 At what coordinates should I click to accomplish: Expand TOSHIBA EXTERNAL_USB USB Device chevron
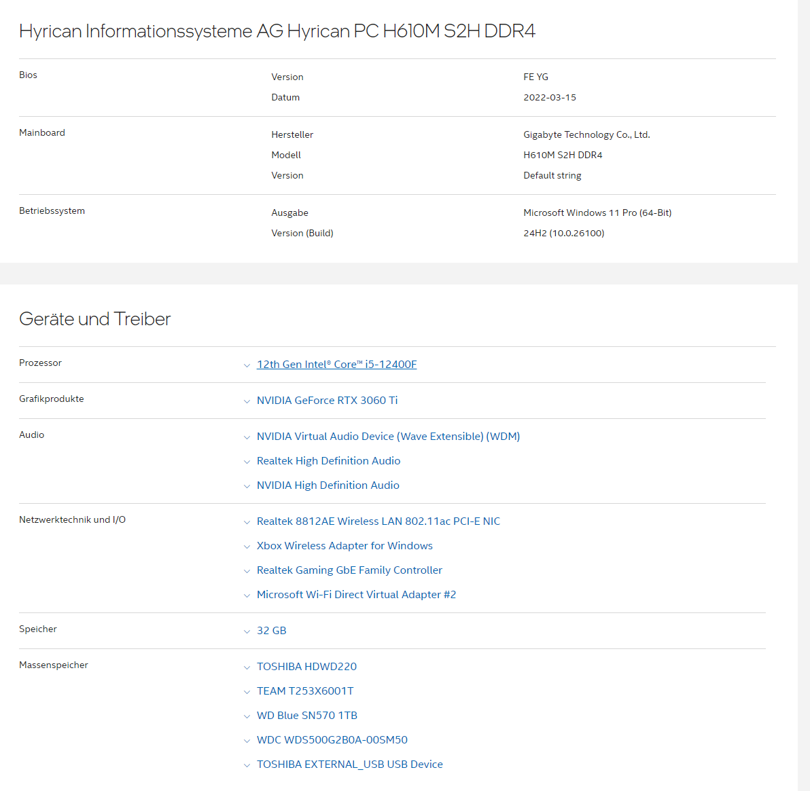coord(247,765)
